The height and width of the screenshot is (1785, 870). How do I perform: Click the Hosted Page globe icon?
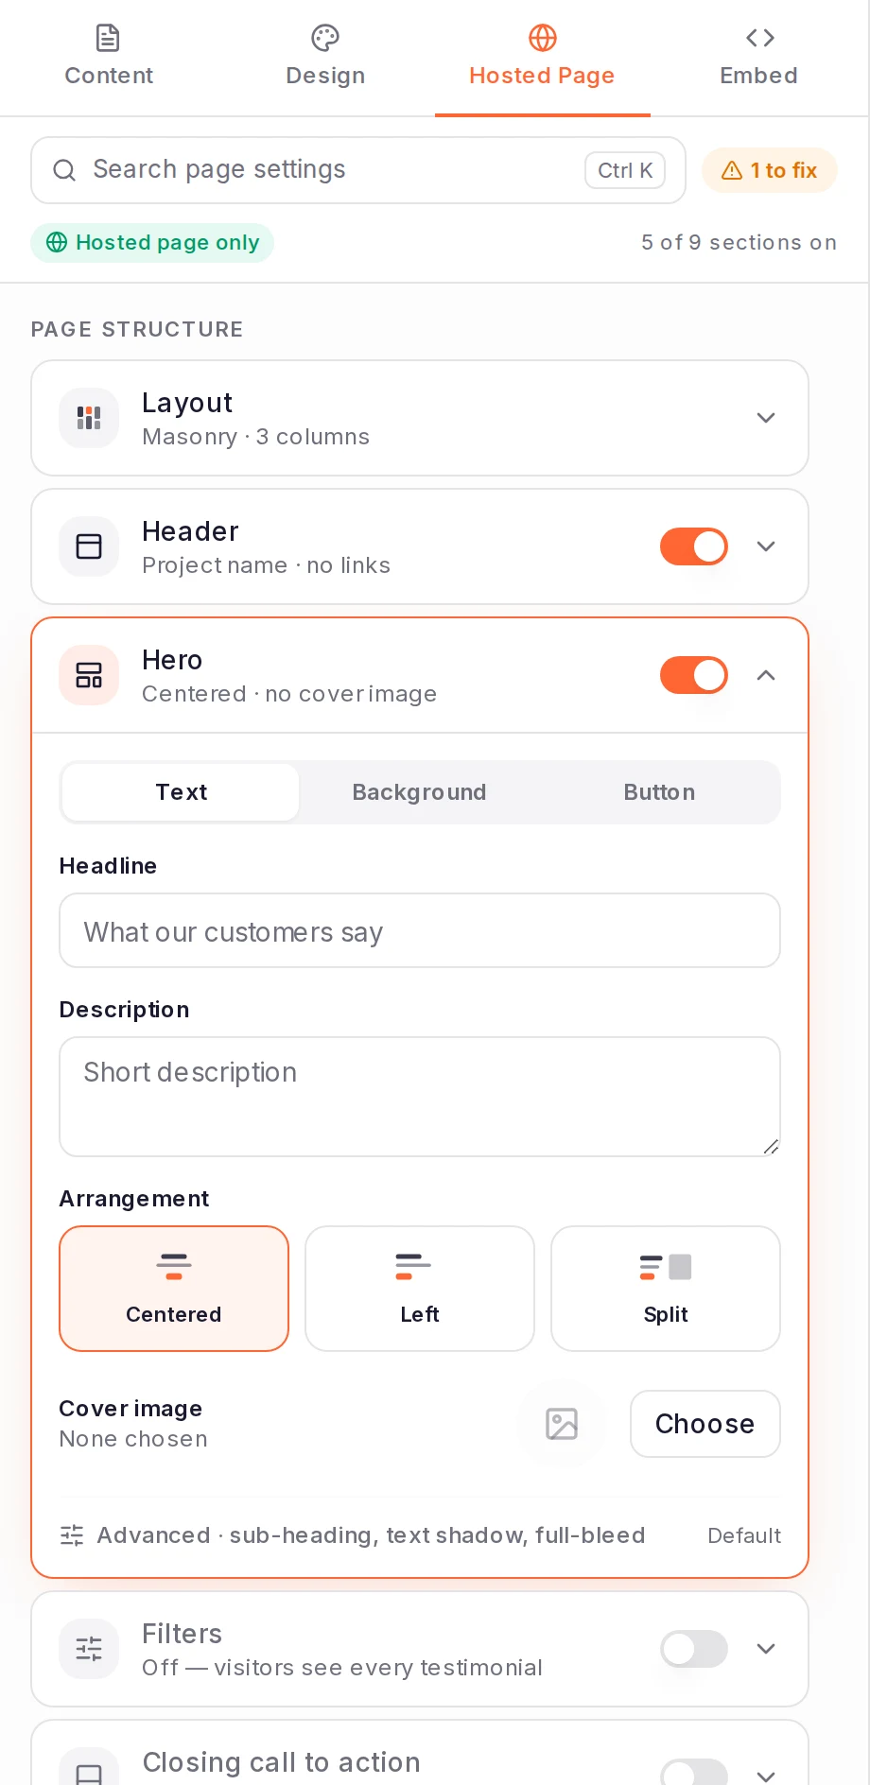click(542, 38)
